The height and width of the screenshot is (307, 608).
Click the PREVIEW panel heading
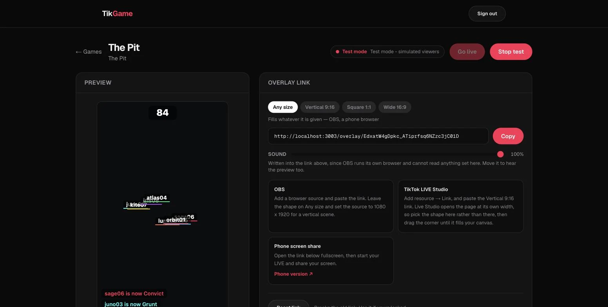point(98,83)
